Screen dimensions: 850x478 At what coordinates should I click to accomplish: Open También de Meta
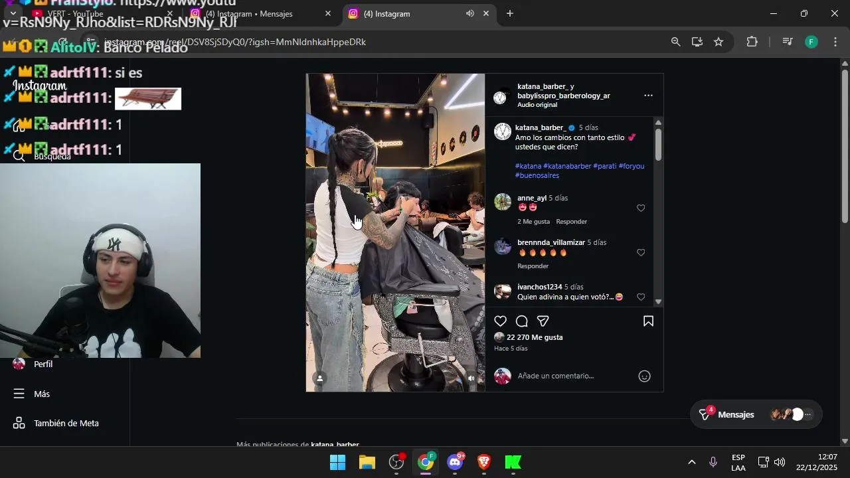(56, 423)
